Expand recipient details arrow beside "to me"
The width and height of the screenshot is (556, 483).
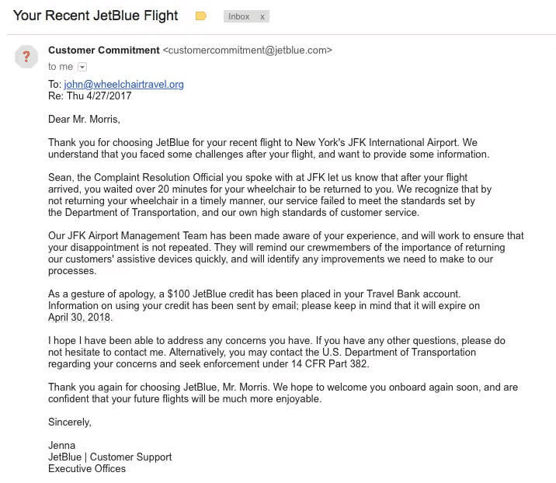tap(82, 68)
